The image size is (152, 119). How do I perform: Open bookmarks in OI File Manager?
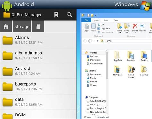pos(56,14)
